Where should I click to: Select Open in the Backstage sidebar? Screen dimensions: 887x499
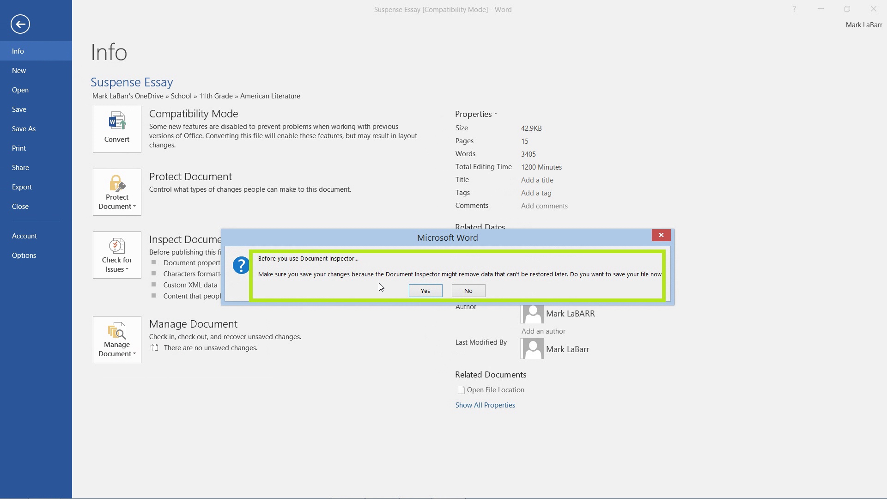point(36,90)
